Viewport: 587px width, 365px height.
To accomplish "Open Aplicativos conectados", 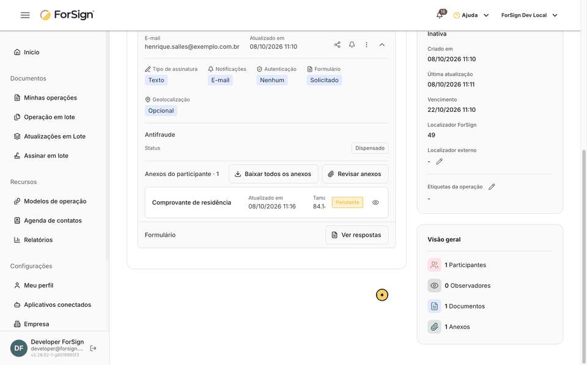I will (53, 304).
